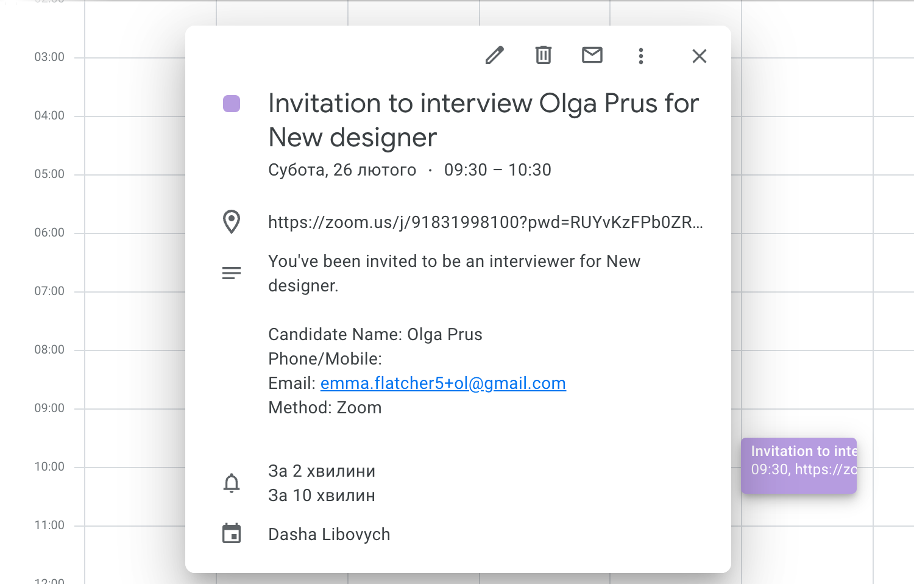This screenshot has height=584, width=914.
Task: Click the 03:00 time label
Action: 49,57
